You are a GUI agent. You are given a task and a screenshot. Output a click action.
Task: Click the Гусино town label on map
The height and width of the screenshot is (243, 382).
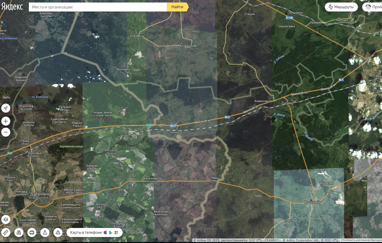(287, 103)
